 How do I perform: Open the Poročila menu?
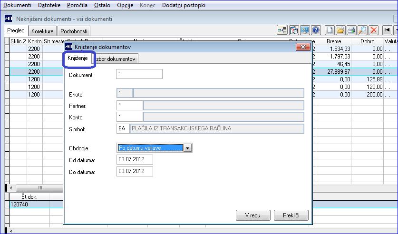point(77,5)
